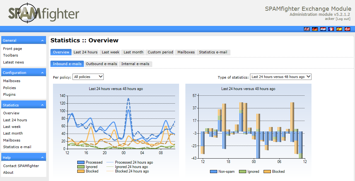Open the Type of statistics dropdown
This screenshot has height=181, width=355.
[281, 77]
